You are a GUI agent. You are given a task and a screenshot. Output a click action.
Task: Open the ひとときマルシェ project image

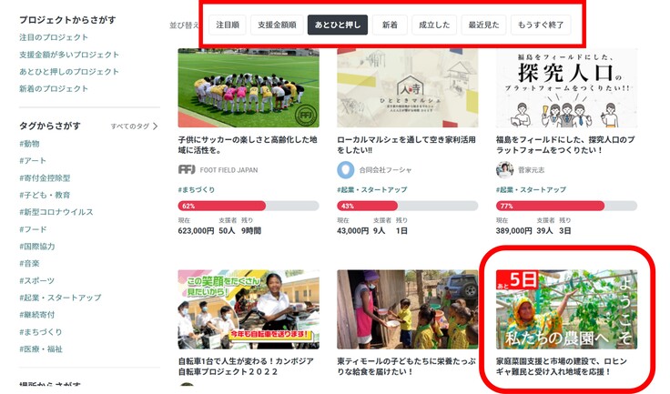point(408,87)
